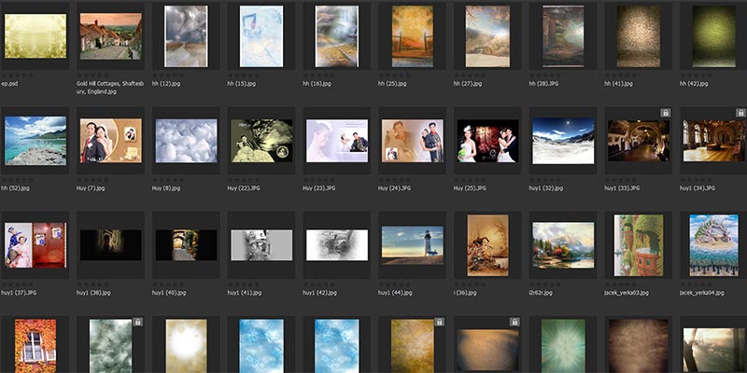
Task: Click the file name Huy (22).JPG
Action: pyautogui.click(x=244, y=188)
